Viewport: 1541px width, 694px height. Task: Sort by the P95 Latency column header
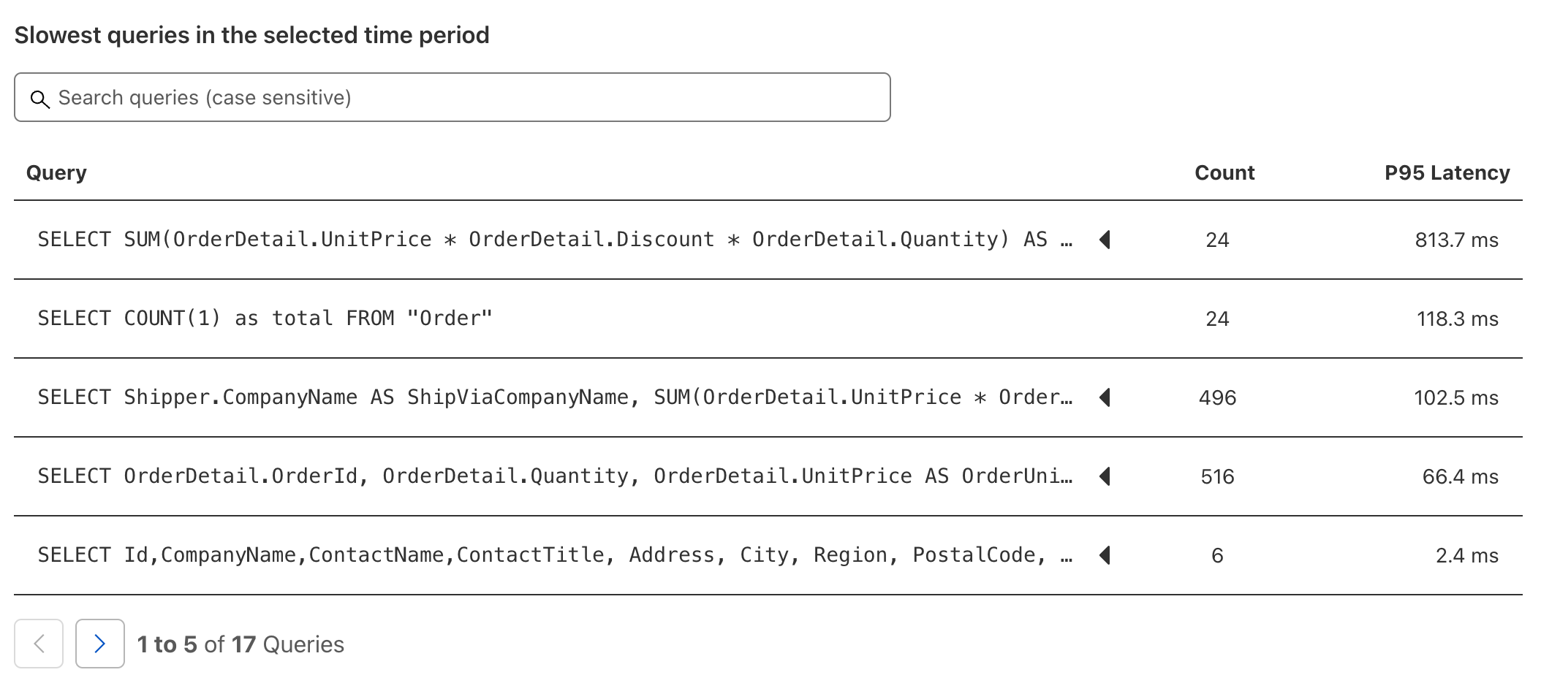[1447, 173]
